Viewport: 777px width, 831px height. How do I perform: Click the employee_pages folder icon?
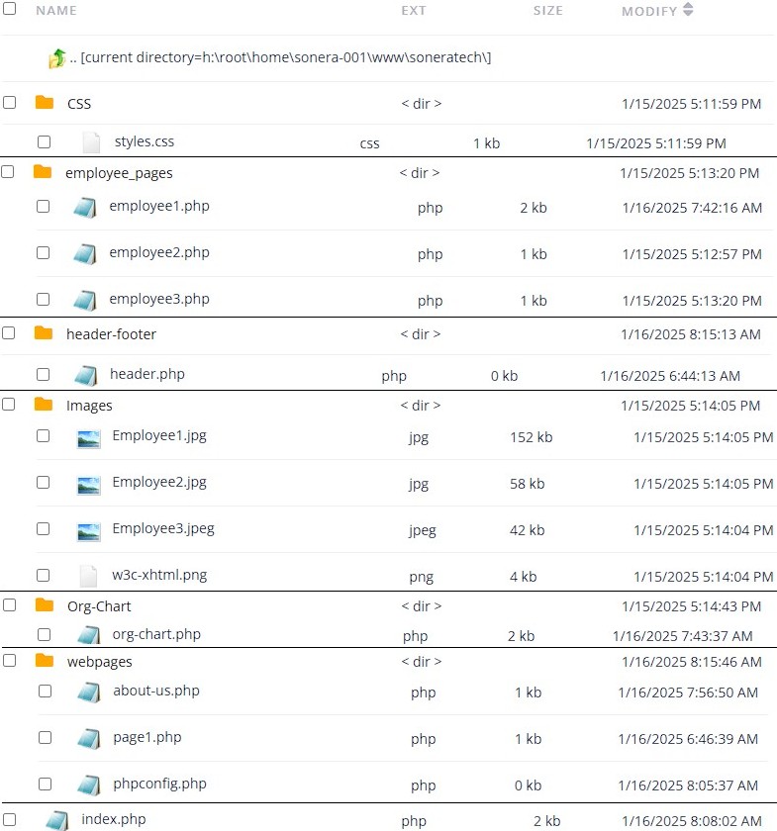tap(44, 171)
